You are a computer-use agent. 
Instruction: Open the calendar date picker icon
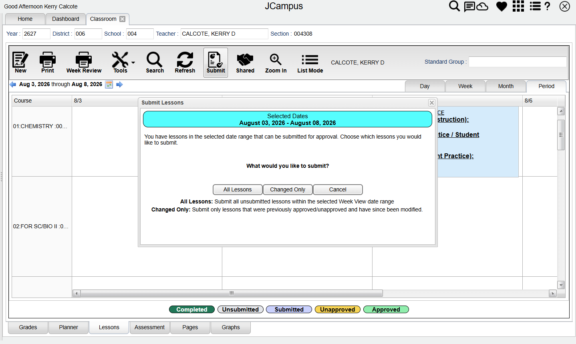click(x=109, y=84)
